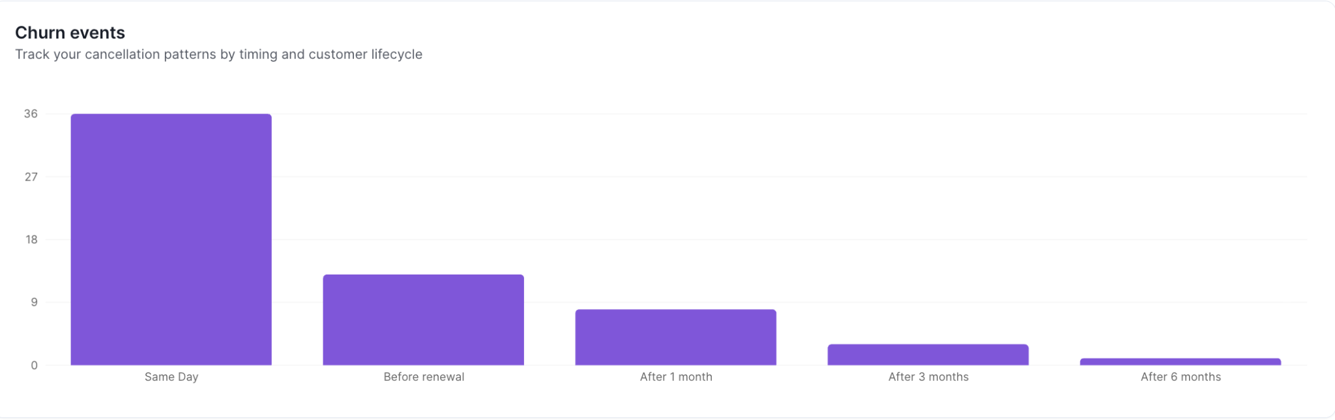1335x420 pixels.
Task: Click the After 6 months bar
Action: pyautogui.click(x=1180, y=362)
